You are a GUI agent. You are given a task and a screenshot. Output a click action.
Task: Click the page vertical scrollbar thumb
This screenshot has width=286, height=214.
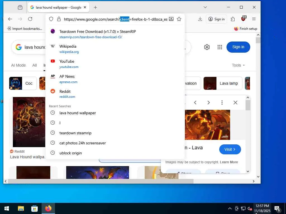pyautogui.click(x=258, y=40)
